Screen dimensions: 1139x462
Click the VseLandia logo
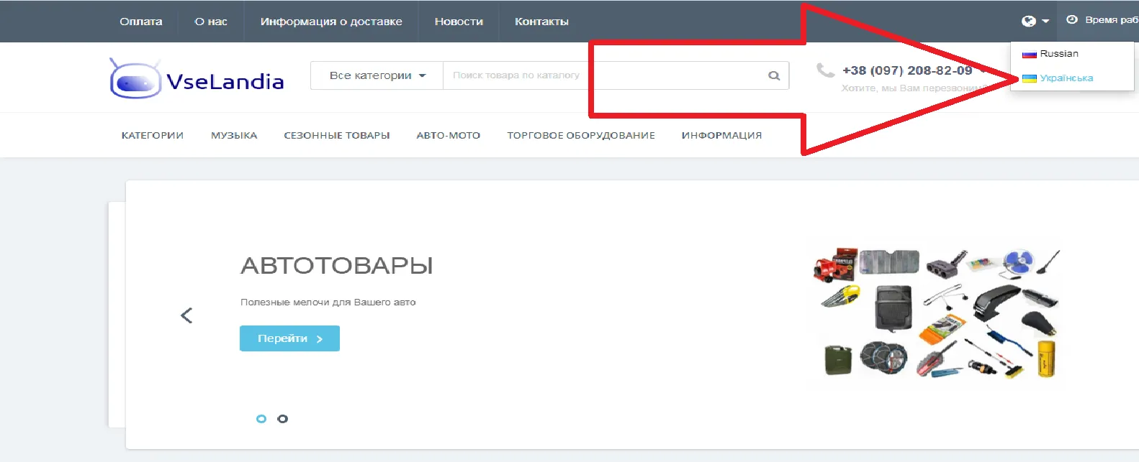pyautogui.click(x=197, y=78)
